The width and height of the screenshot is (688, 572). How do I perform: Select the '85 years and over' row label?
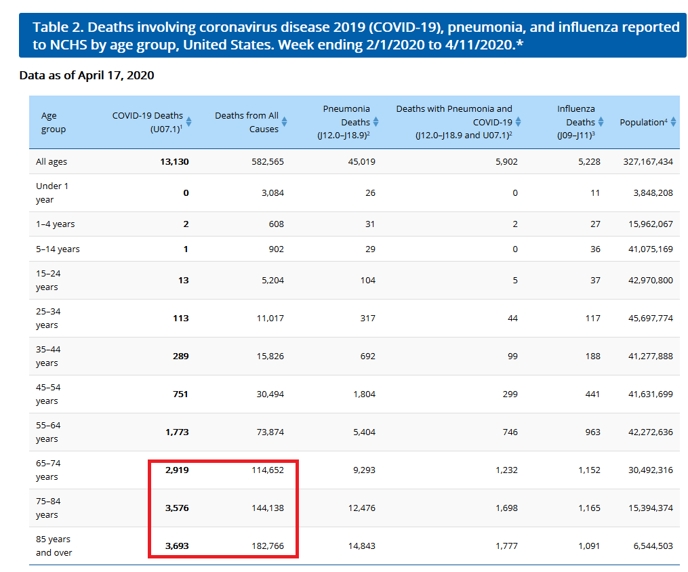coord(54,546)
